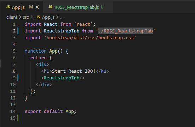The image size is (195, 127).
Task: Click line number 1 in the gutter
Action: pyautogui.click(x=14, y=24)
